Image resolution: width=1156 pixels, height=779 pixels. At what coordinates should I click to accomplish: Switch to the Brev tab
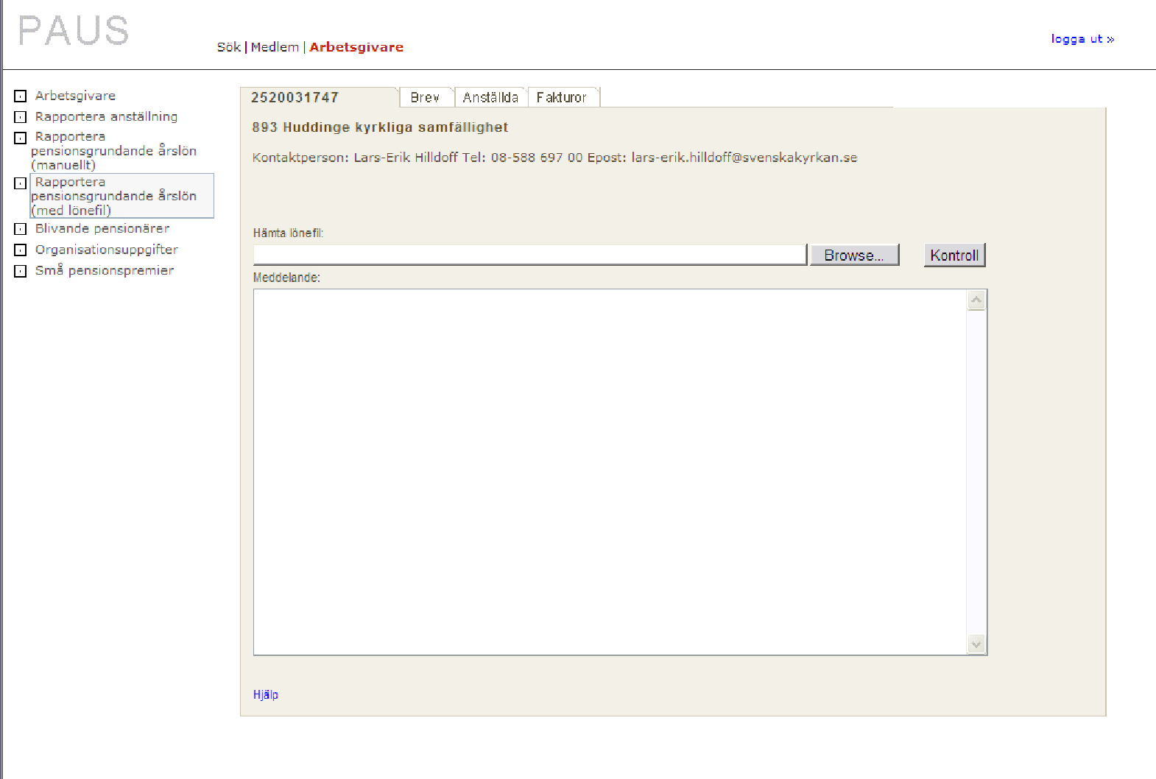coord(426,97)
